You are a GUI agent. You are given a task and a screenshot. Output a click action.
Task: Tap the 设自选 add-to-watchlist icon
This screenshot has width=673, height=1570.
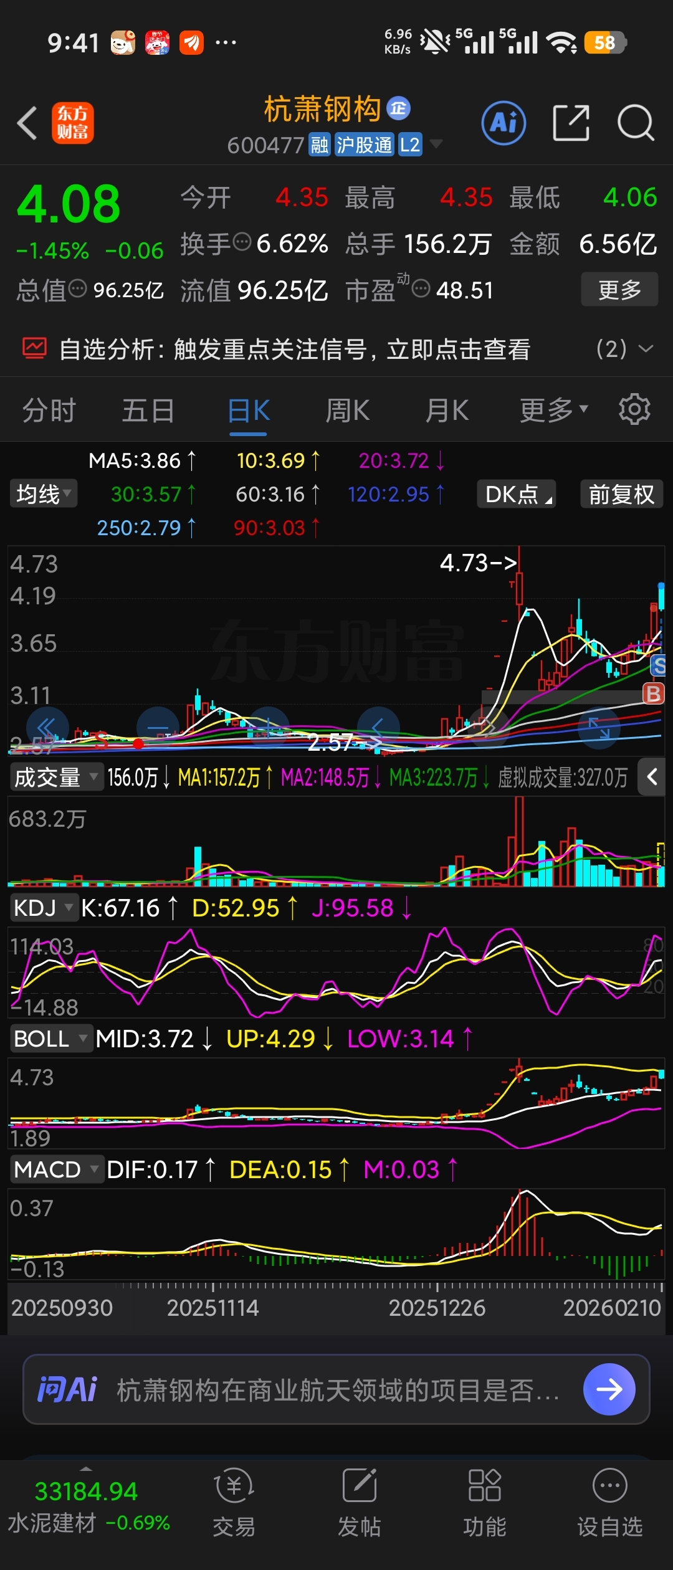610,1503
